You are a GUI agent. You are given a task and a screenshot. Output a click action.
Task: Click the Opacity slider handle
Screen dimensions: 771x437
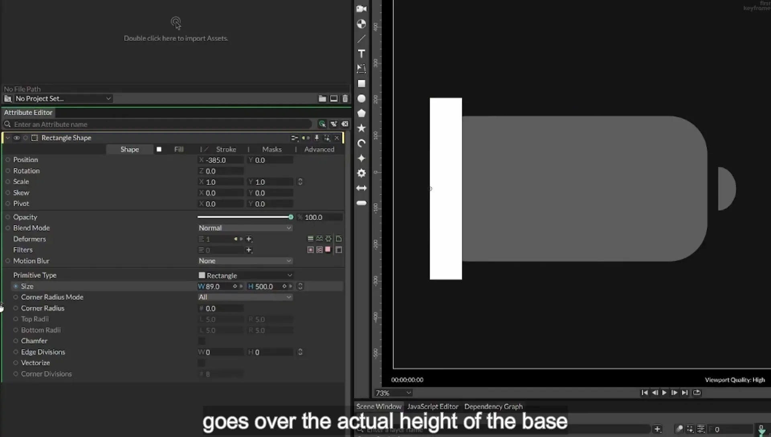coord(291,217)
